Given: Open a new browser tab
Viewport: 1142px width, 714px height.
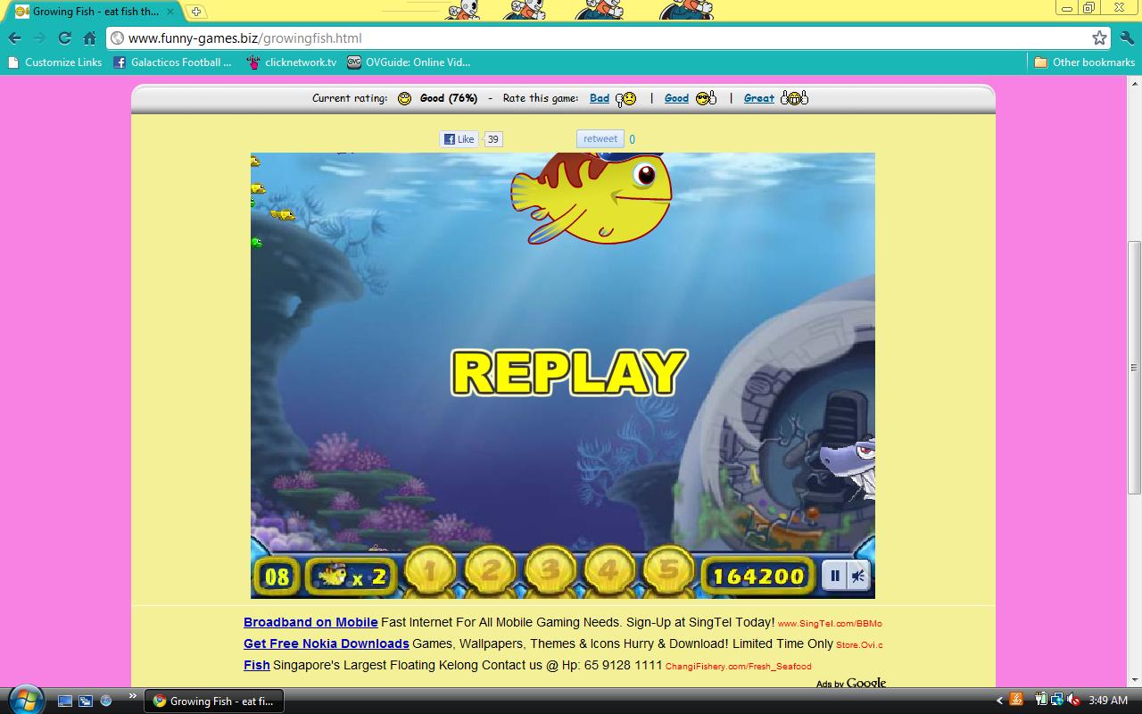Looking at the screenshot, I should click(x=196, y=12).
